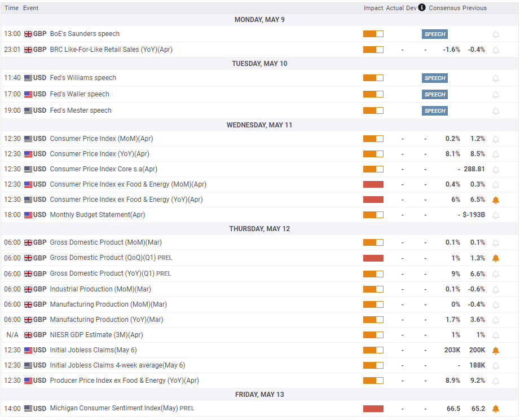The width and height of the screenshot is (520, 420).
Task: Click the THURSDAY, MAY 12 date header
Action: coord(259,229)
